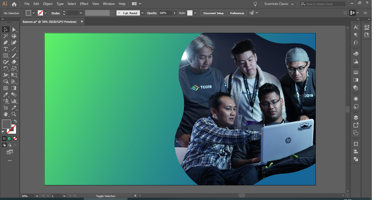Select the Rectangle tool
The image size is (374, 200).
(x=5, y=55)
